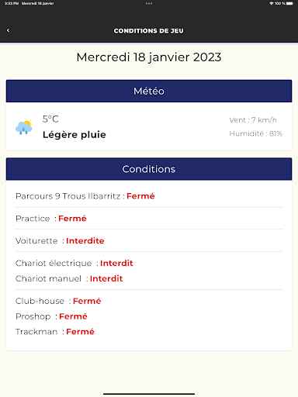Tap the Conditions de jeu title

149,31
